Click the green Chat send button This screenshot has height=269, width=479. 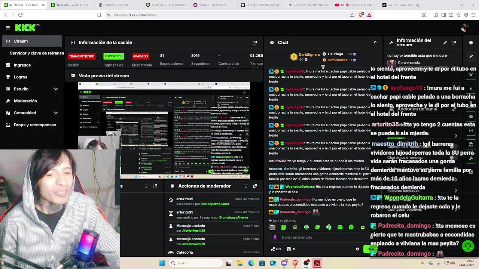click(x=370, y=249)
